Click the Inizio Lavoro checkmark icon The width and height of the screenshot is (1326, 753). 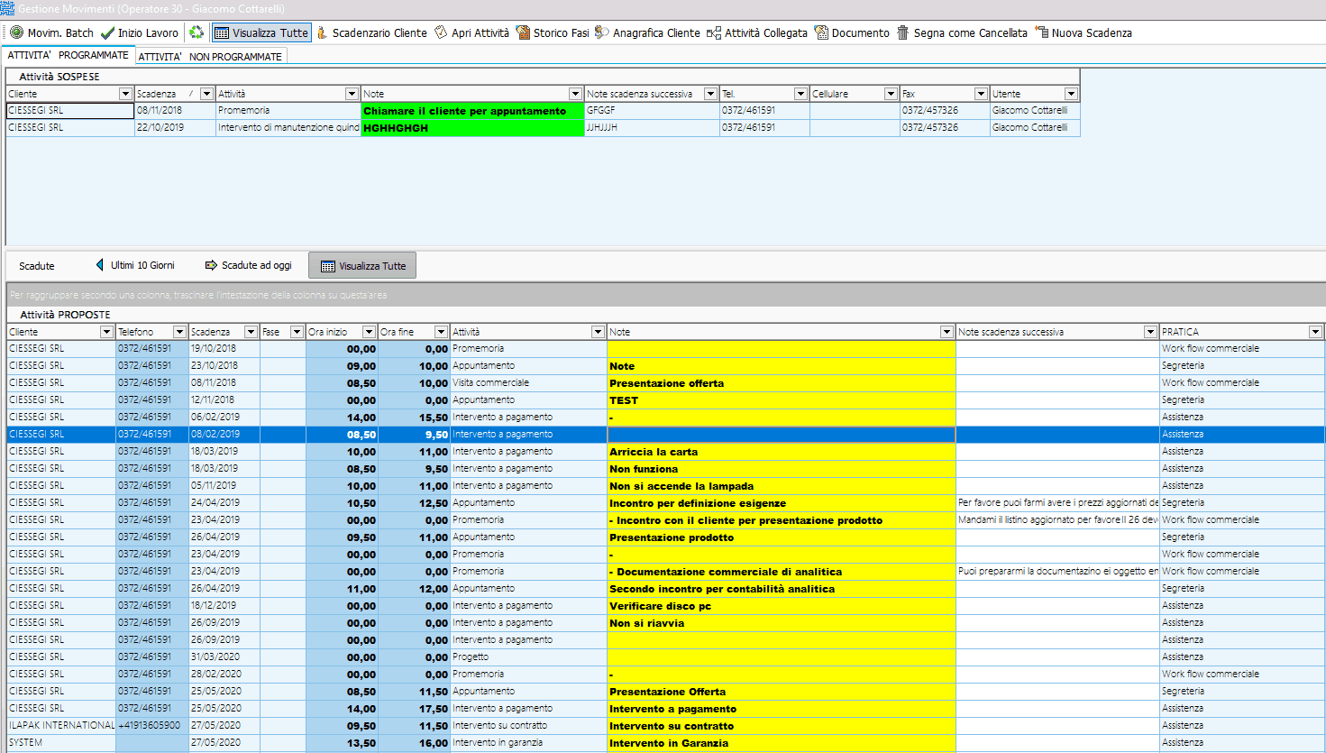(x=107, y=32)
